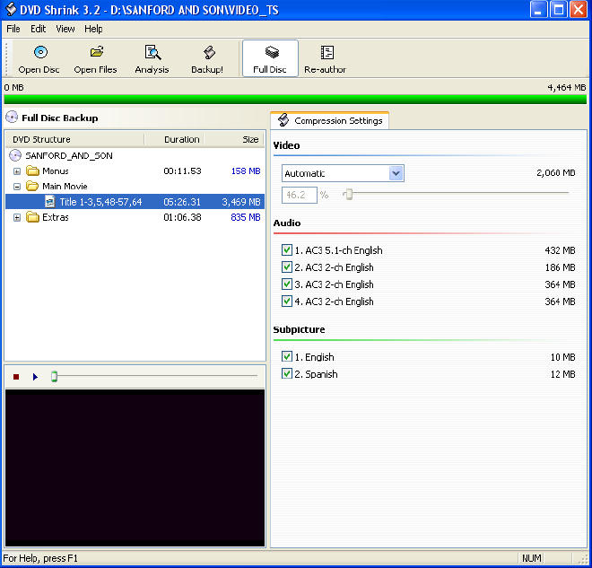Click the 01:06.38 Extras duration
This screenshot has height=568, width=592.
point(182,217)
